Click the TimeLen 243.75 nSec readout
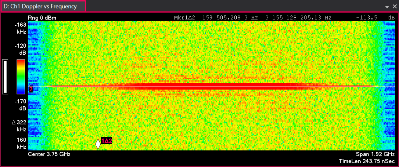 [x=367, y=161]
